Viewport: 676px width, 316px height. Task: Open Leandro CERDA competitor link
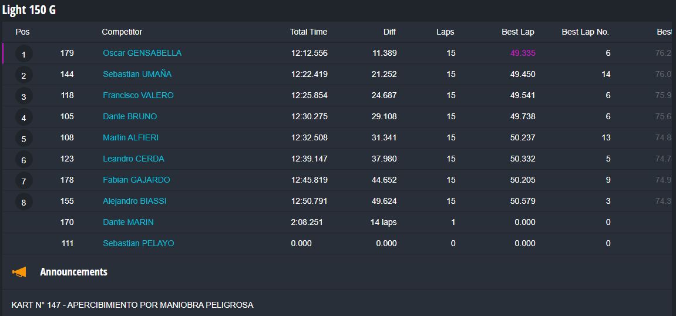pyautogui.click(x=133, y=159)
